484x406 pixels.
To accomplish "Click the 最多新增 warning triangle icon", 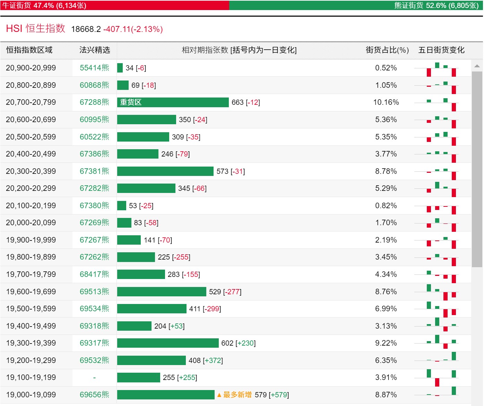I will tap(219, 395).
